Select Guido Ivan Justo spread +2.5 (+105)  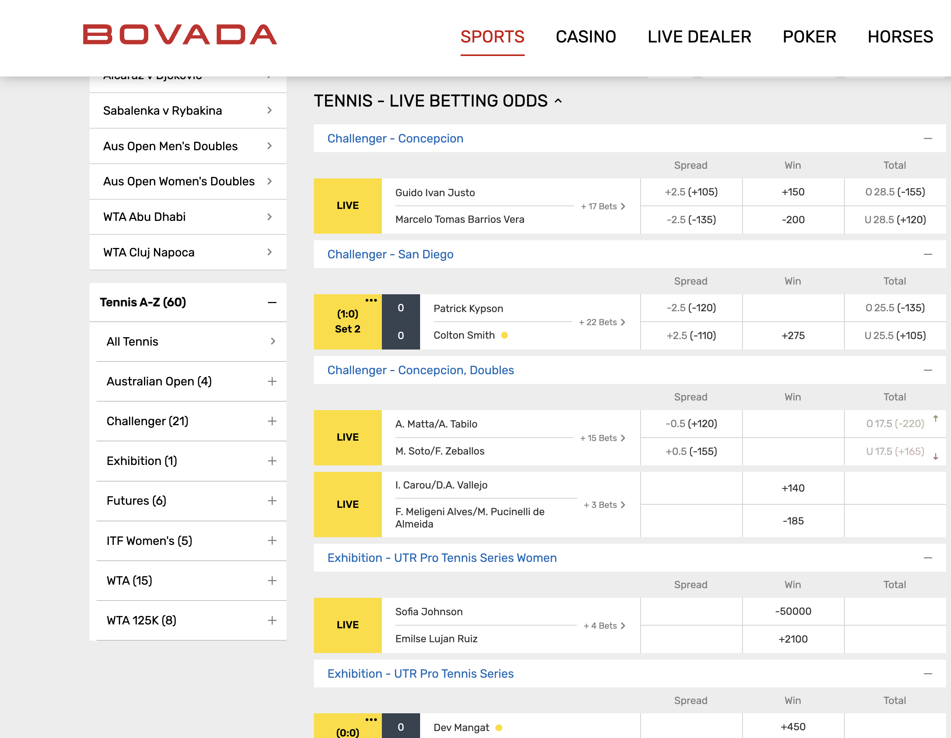691,192
